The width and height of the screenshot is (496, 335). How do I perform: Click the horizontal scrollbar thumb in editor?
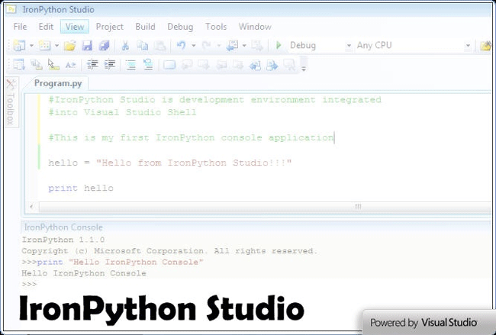(x=266, y=207)
